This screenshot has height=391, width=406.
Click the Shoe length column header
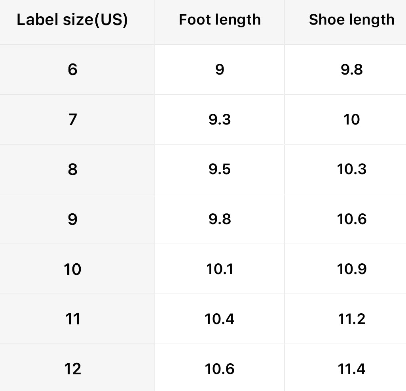[x=351, y=20]
